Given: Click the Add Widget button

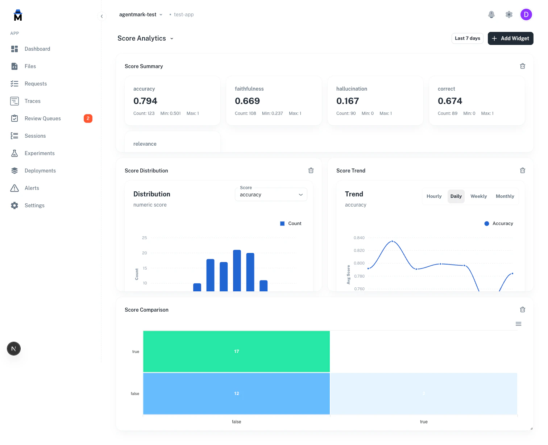Looking at the screenshot, I should pyautogui.click(x=510, y=38).
